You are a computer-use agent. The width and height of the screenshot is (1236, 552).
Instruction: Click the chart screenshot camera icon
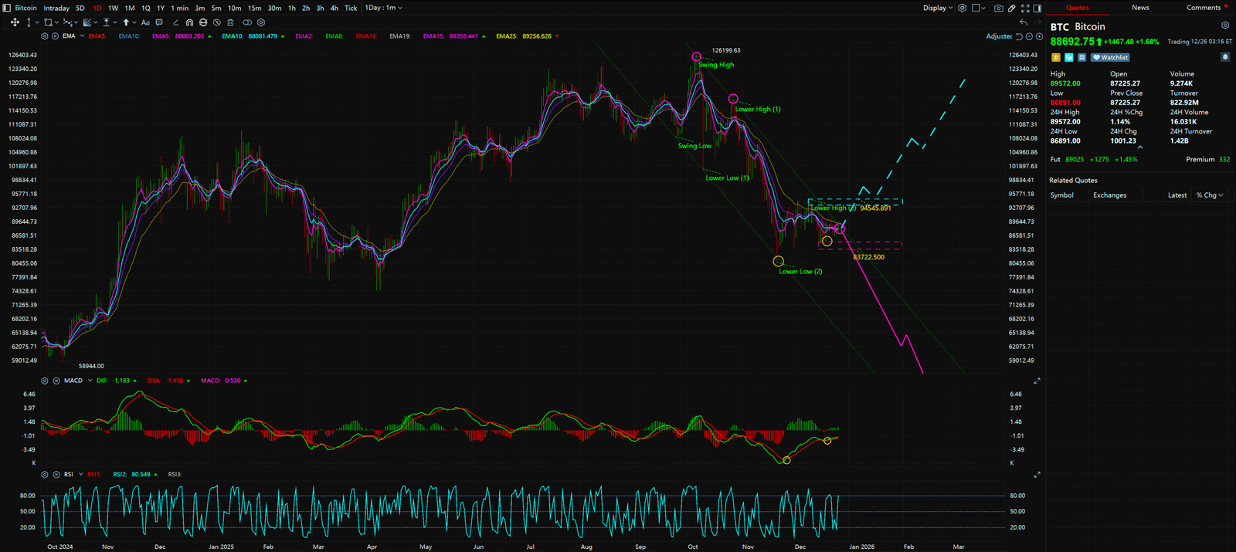(998, 8)
